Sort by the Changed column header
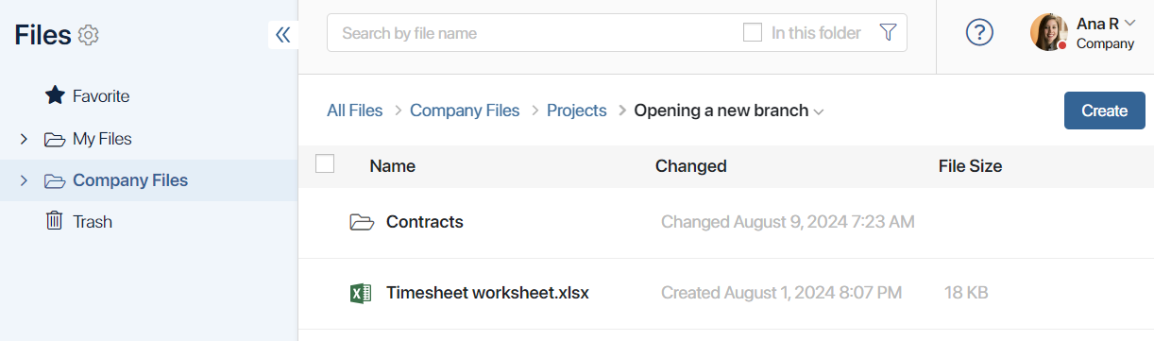Viewport: 1154px width, 341px height. 690,166
